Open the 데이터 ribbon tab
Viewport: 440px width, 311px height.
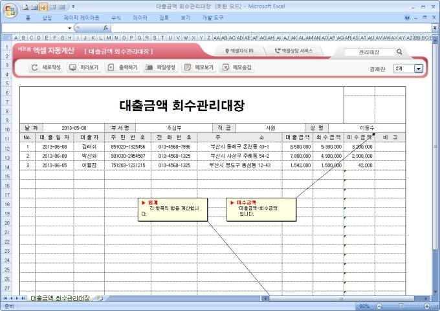tap(140, 18)
